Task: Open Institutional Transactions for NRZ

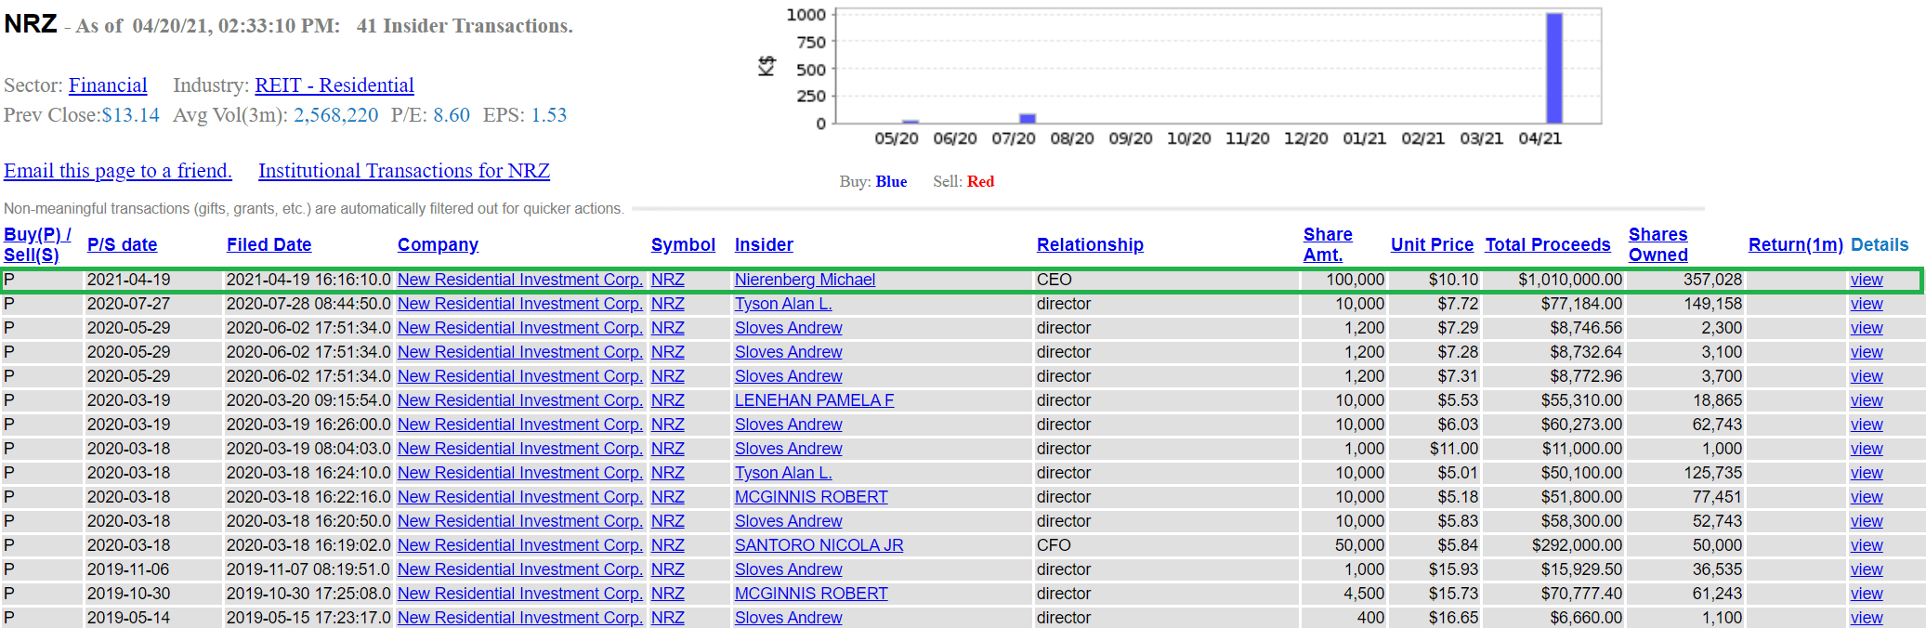Action: 404,171
